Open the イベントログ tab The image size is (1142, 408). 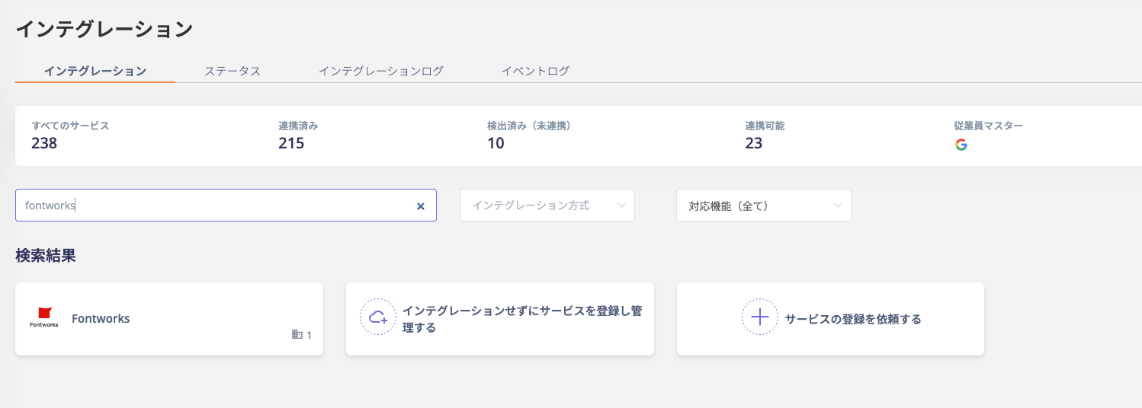[x=535, y=71]
